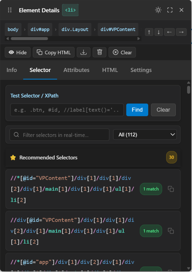The width and height of the screenshot is (192, 272).
Task: Copy the //div[@id="VPContent"] XPath selector
Action: 171,231
